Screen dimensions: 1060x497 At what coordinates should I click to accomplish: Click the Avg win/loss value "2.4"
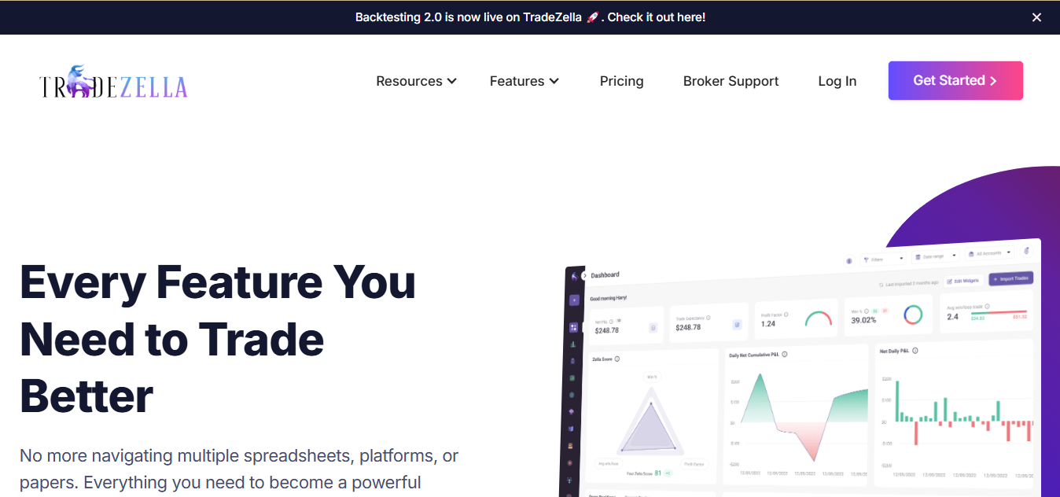click(x=952, y=317)
